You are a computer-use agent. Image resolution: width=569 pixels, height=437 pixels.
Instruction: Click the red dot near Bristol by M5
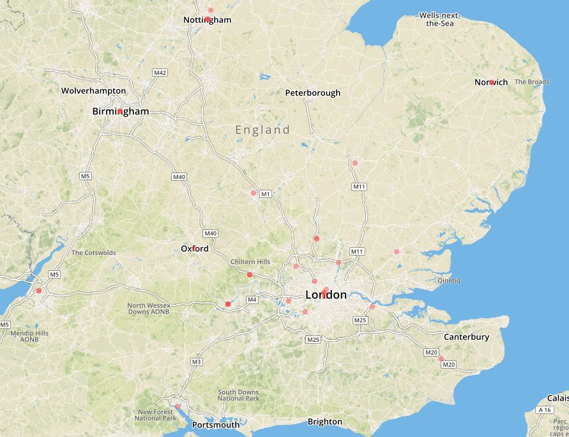click(x=39, y=290)
